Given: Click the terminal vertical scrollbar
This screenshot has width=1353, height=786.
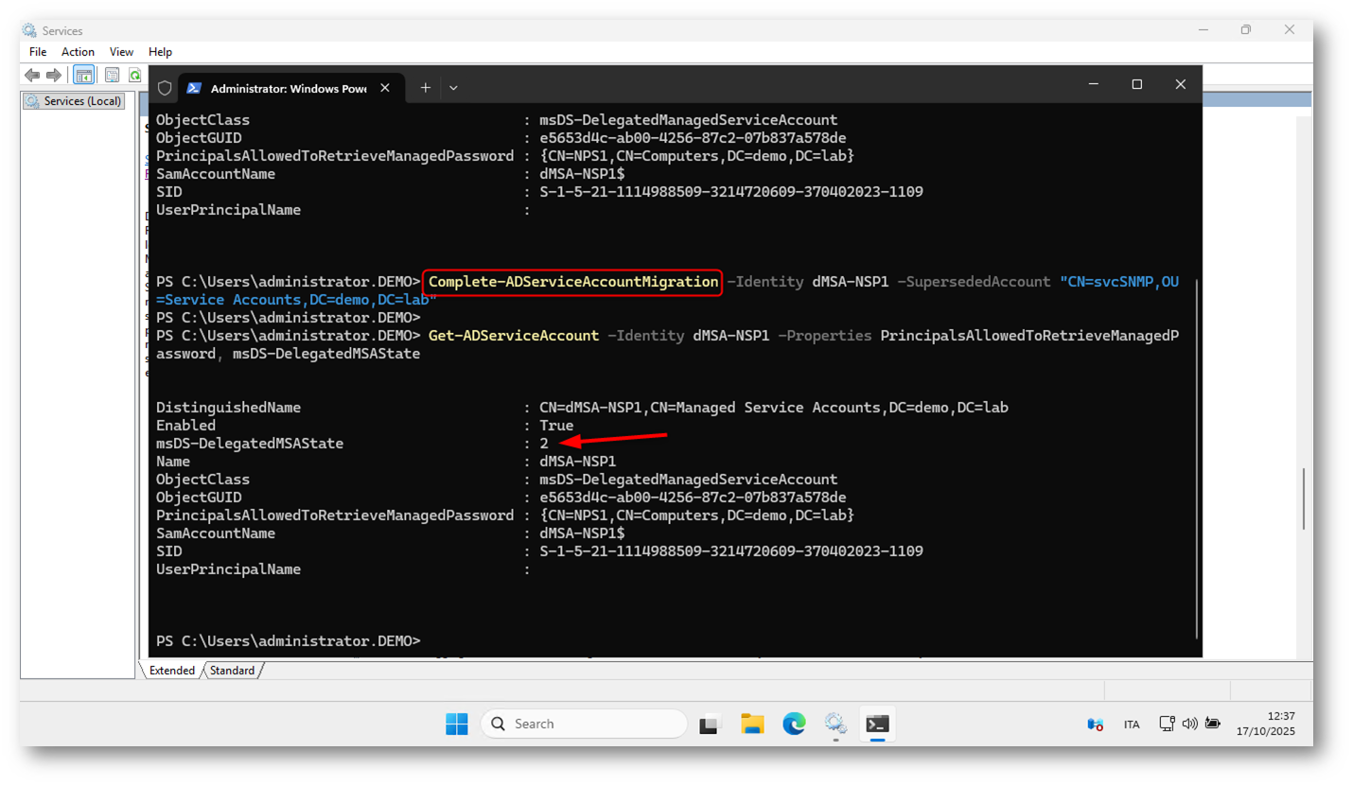Looking at the screenshot, I should click(1198, 454).
